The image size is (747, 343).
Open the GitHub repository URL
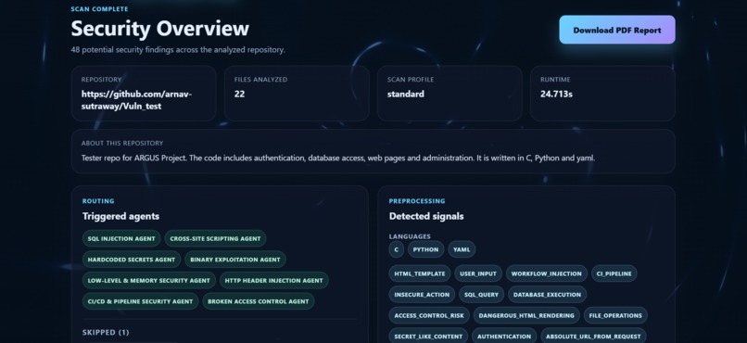(136, 100)
